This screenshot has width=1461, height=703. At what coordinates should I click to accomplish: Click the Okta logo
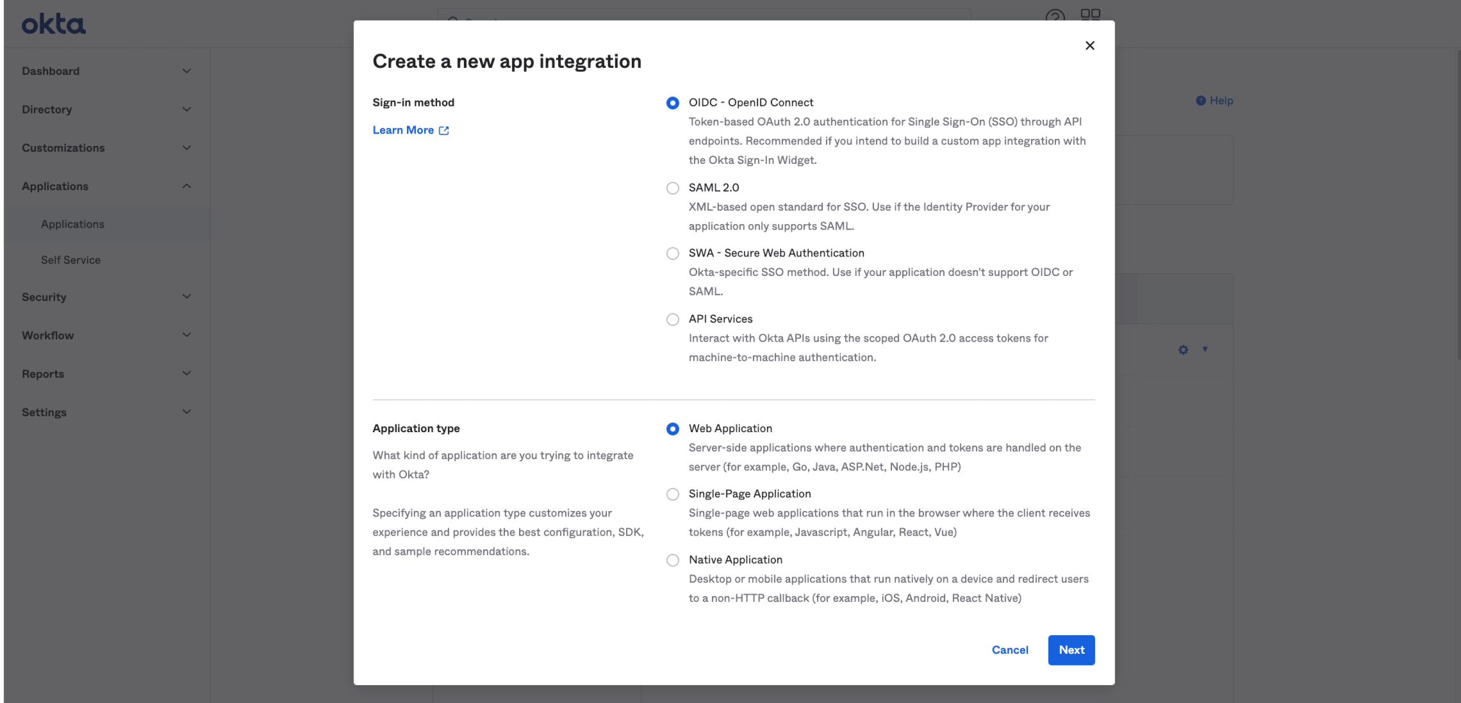pos(54,24)
